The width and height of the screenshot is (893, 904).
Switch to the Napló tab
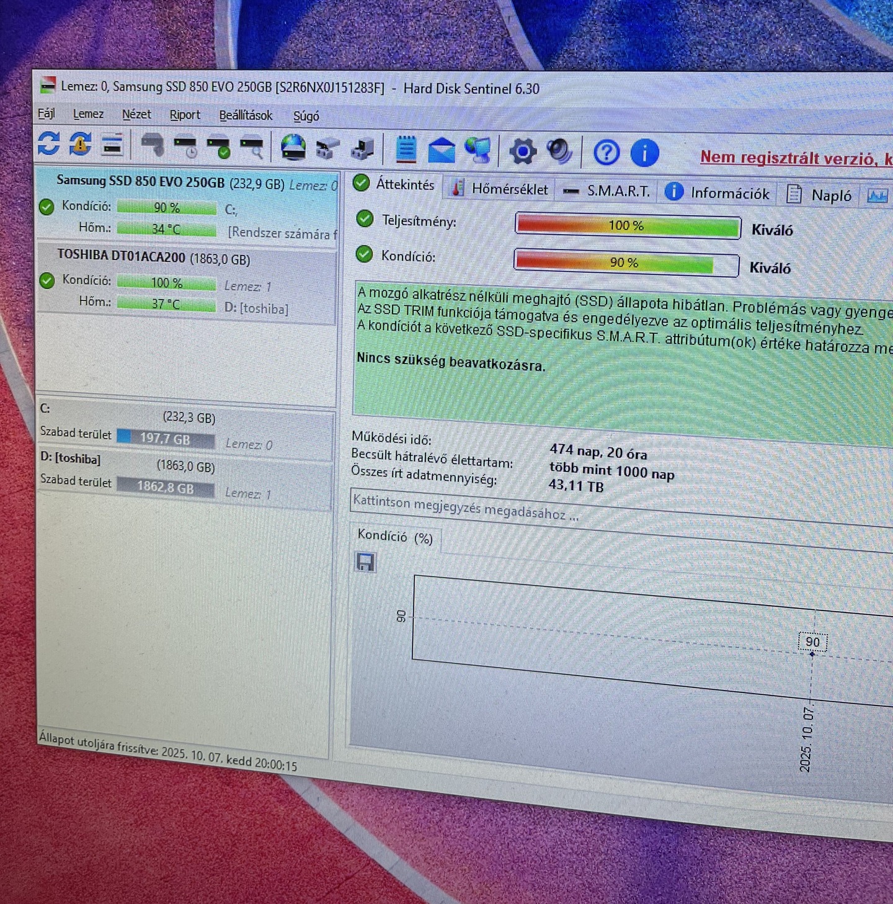pos(819,195)
